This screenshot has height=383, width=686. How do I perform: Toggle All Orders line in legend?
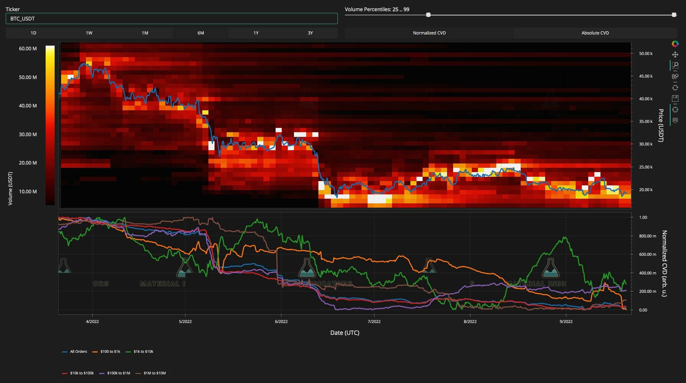click(x=75, y=351)
